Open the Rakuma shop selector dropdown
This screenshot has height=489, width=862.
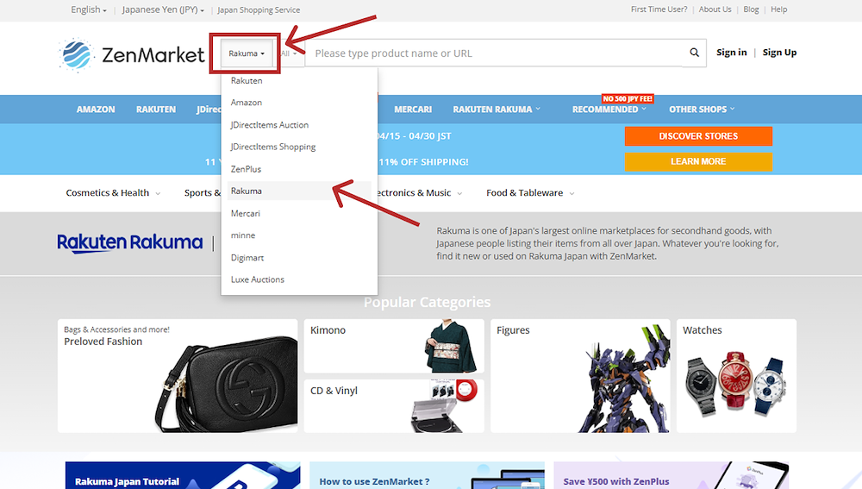[x=247, y=53]
